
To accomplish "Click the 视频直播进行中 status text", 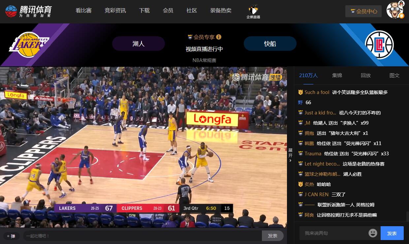I will [x=204, y=49].
